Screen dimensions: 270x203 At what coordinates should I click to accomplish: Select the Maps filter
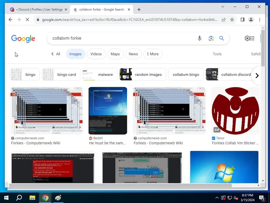[115, 54]
